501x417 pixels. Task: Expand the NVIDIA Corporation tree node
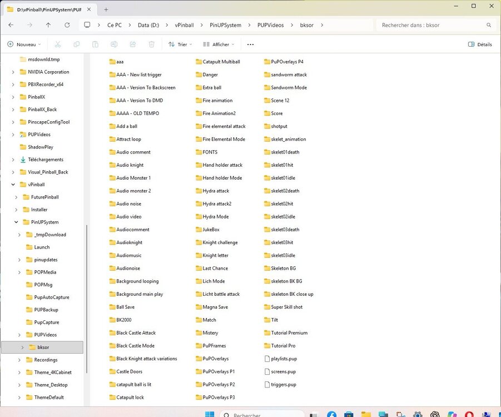(x=13, y=72)
